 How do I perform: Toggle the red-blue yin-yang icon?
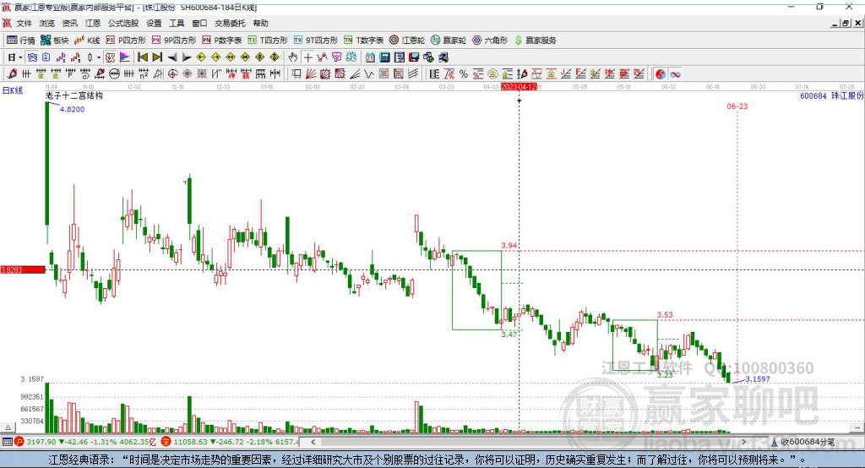click(661, 74)
